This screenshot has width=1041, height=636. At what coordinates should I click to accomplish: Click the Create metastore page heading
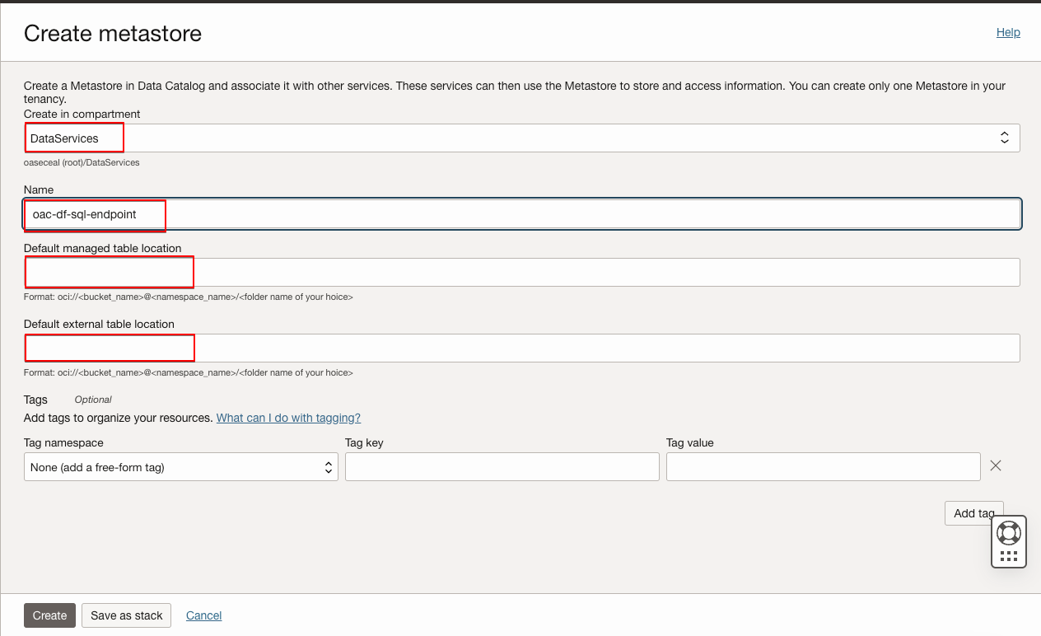coord(113,34)
